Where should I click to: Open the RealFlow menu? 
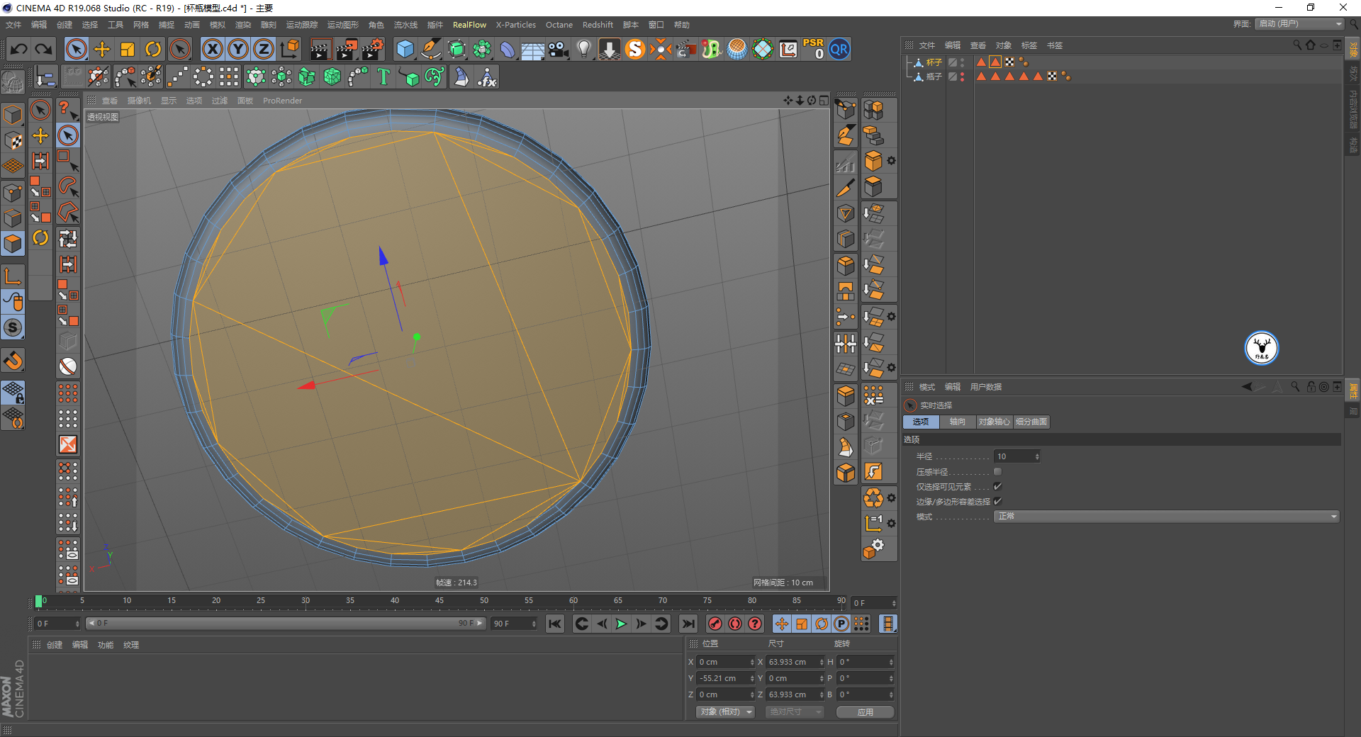[469, 25]
